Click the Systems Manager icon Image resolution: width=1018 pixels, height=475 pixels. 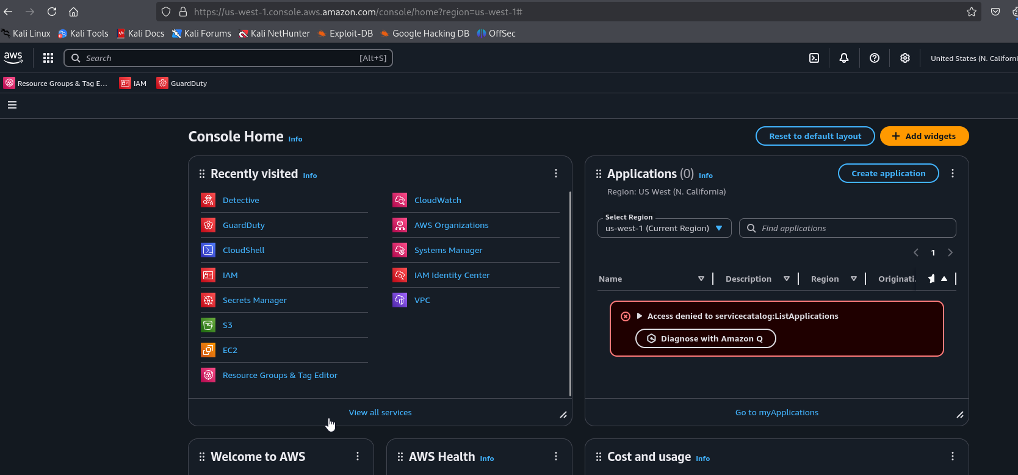click(400, 250)
